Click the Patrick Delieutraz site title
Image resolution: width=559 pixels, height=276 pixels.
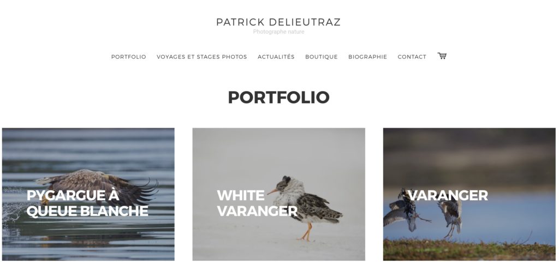tap(278, 22)
